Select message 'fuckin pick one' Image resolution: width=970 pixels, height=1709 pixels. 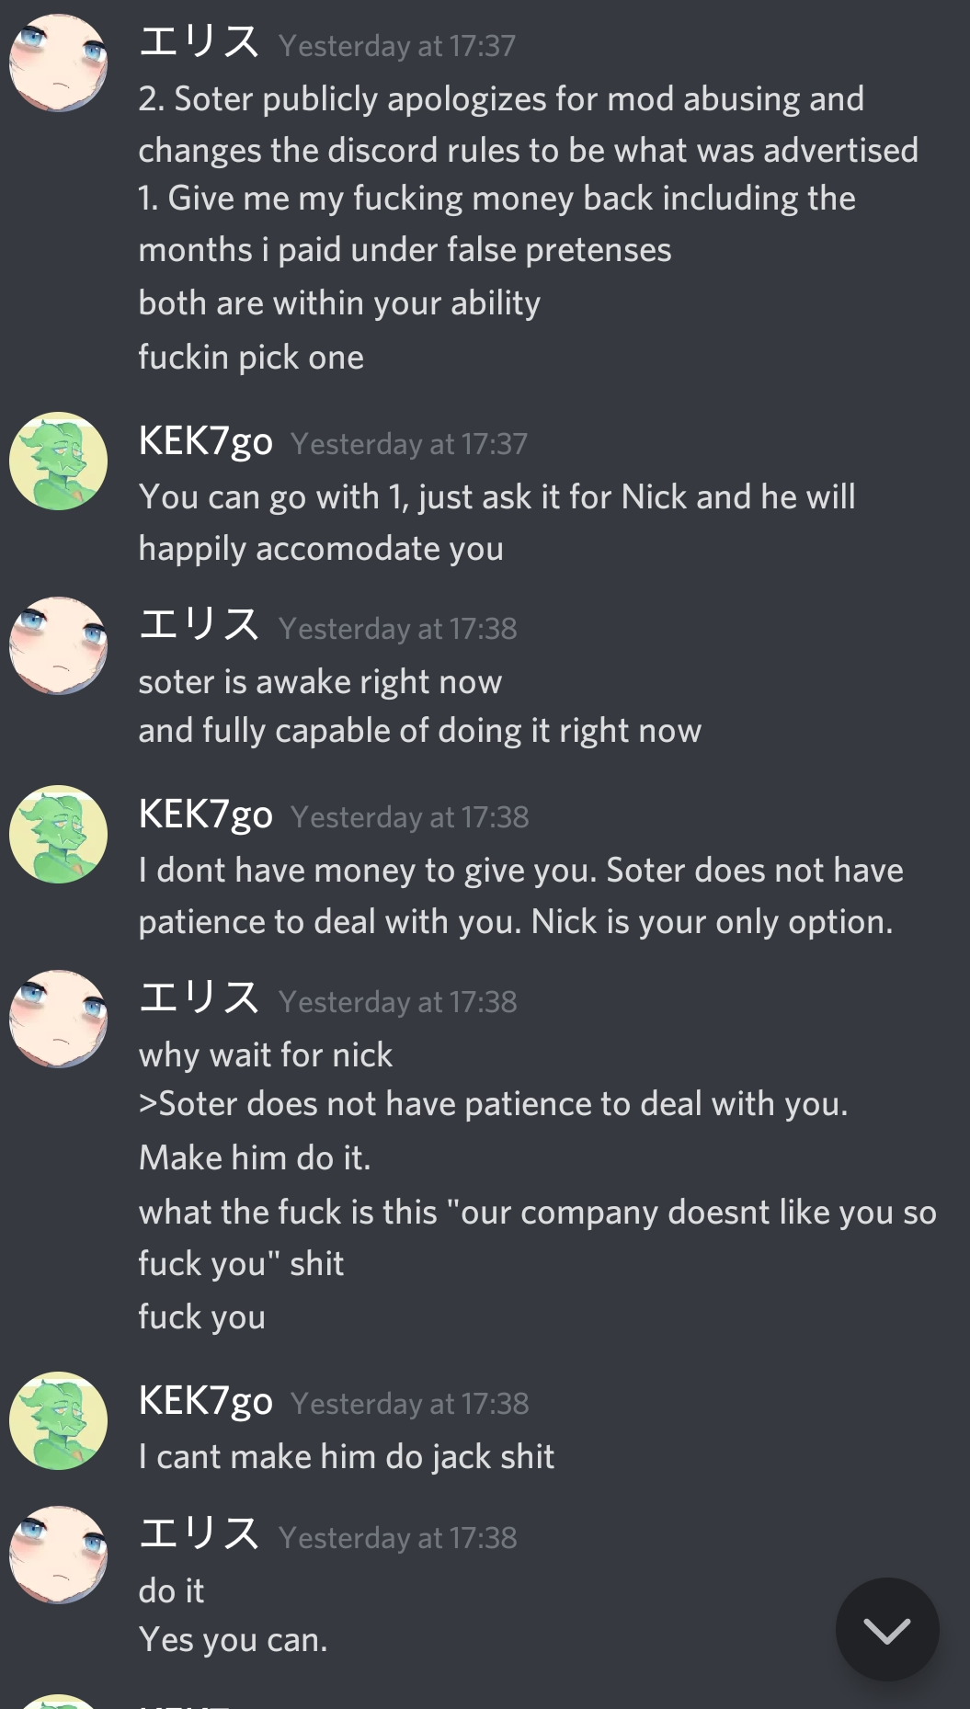click(x=251, y=357)
